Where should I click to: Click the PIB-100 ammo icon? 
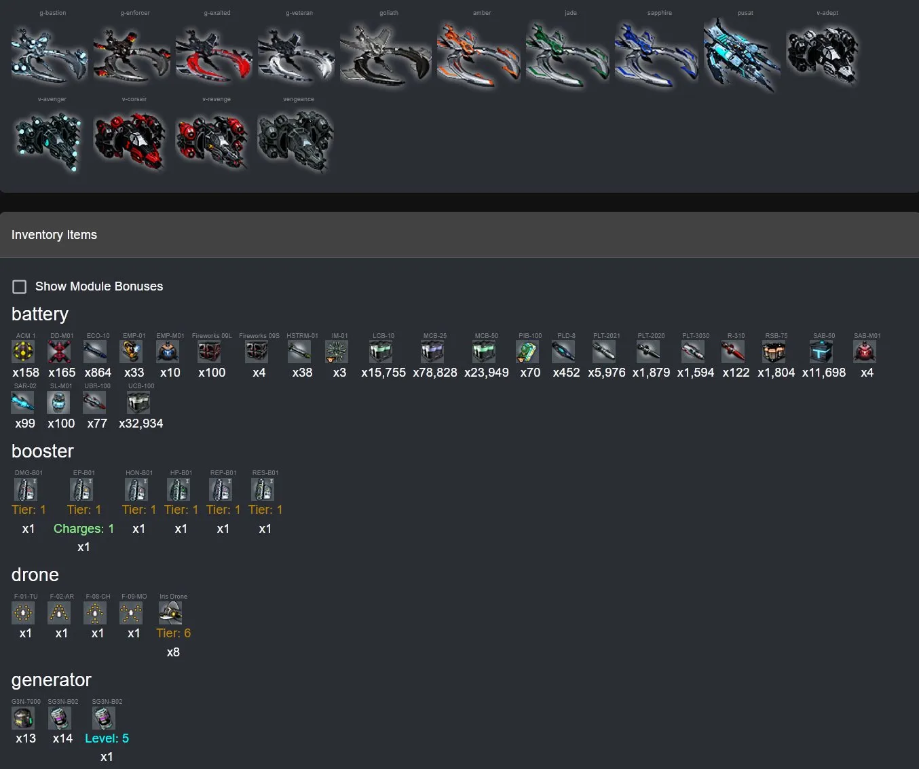coord(527,352)
